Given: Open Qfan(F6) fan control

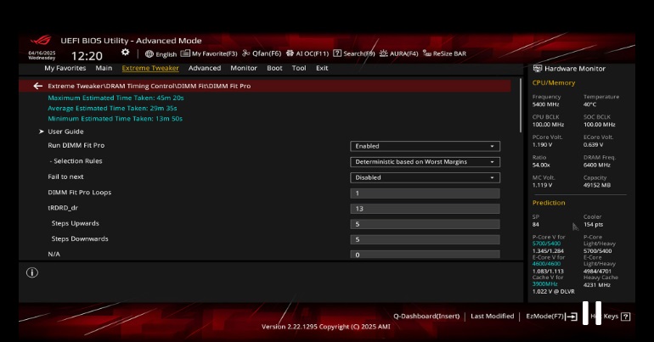Looking at the screenshot, I should pyautogui.click(x=264, y=53).
